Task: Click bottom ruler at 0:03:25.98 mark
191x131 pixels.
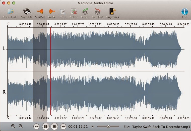Action: click(131, 118)
